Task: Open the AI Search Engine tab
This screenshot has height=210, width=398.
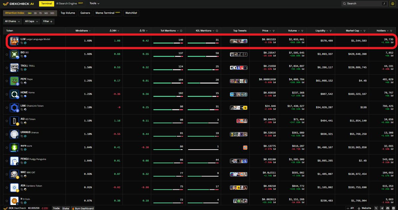Action: (x=70, y=4)
